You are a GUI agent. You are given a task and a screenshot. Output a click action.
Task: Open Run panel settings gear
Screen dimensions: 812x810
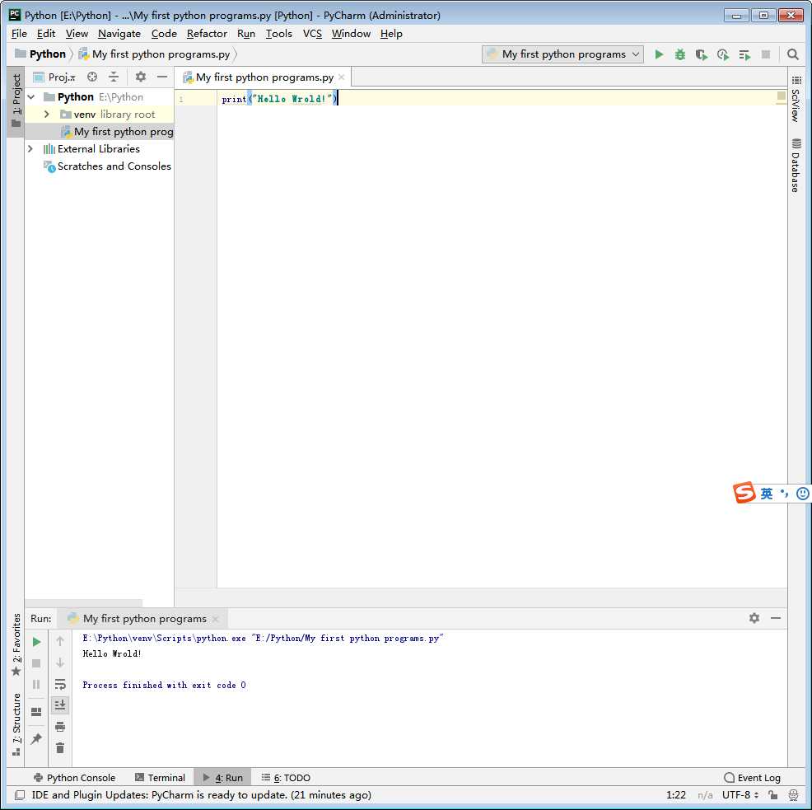[x=754, y=618]
